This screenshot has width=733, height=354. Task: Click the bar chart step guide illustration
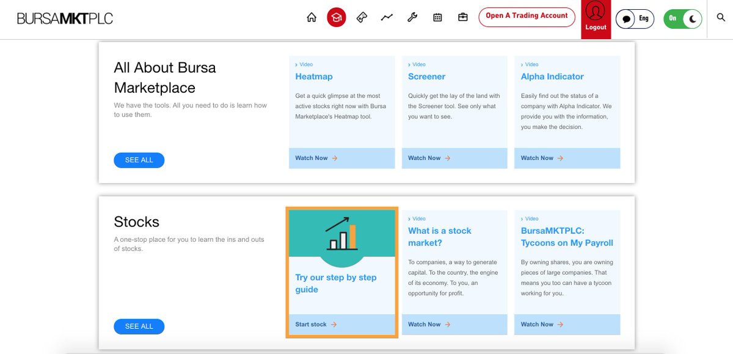click(341, 233)
